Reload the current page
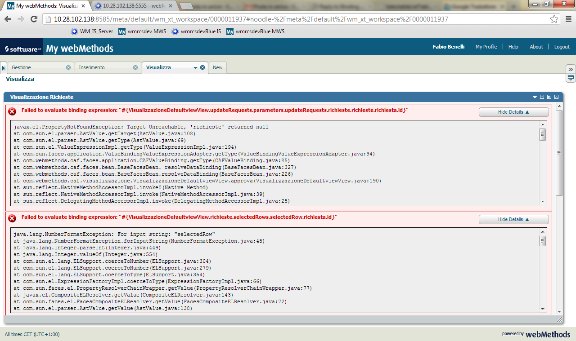The image size is (576, 341). [x=34, y=19]
